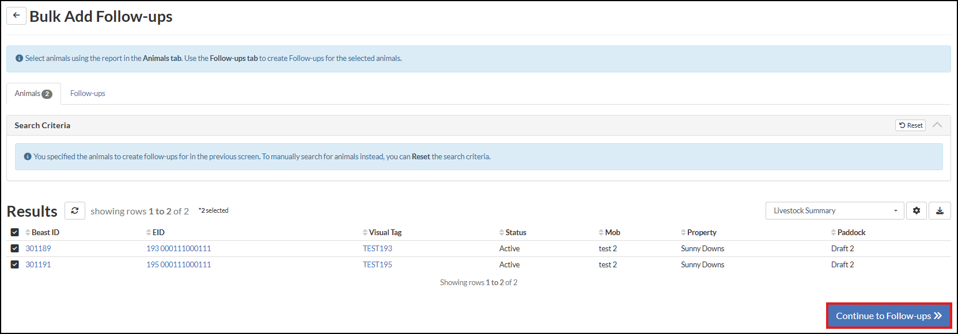Sort by Paddock column
The image size is (958, 334).
[849, 232]
